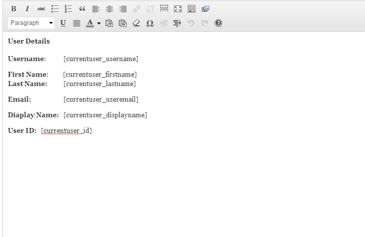This screenshot has width=365, height=237.
Task: Click the add media images icon
Action: pos(205,9)
